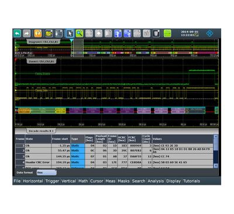Open the Meas menu
Image resolution: width=234 pixels, height=214 pixels.
coord(111,181)
